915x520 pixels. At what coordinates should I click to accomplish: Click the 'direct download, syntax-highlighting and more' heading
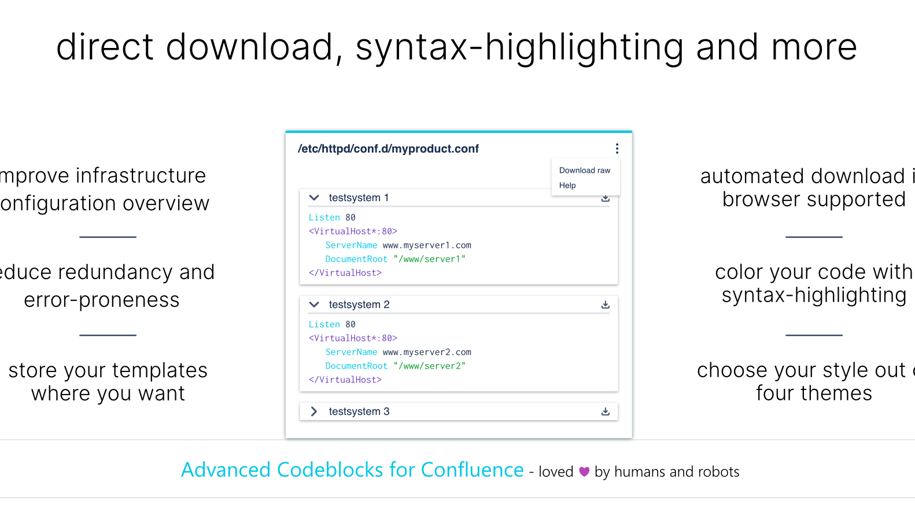tap(457, 47)
